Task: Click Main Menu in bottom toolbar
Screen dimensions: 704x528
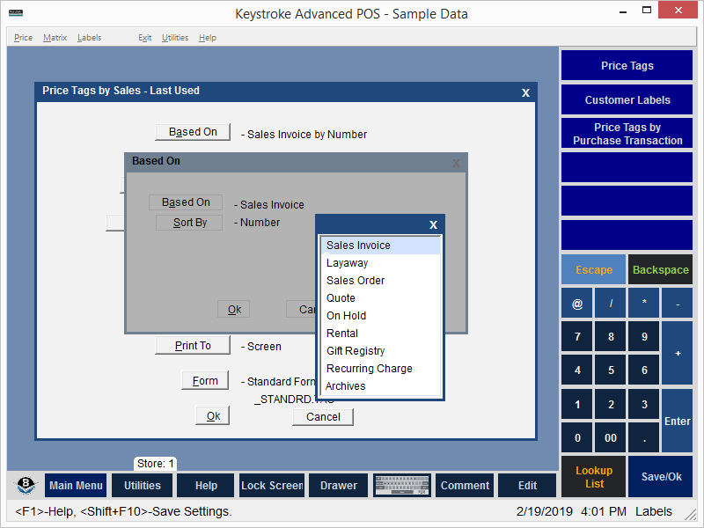Action: coord(76,486)
